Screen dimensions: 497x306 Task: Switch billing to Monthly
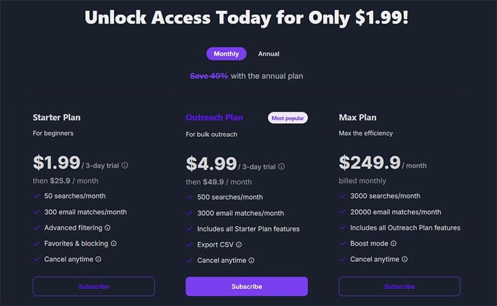pyautogui.click(x=226, y=54)
